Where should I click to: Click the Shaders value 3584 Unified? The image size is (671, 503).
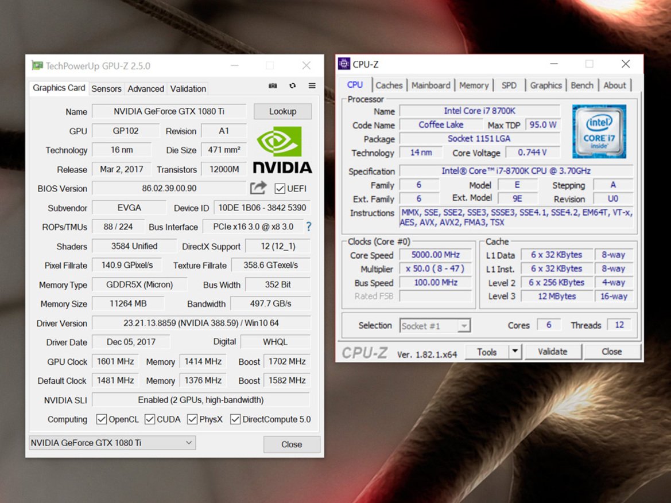click(x=134, y=246)
